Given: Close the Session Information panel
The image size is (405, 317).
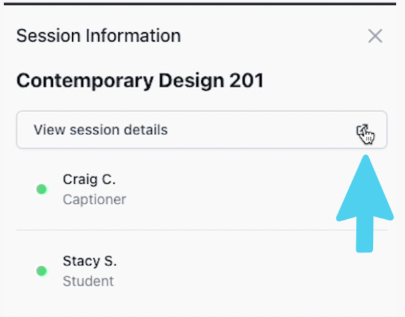Looking at the screenshot, I should [375, 36].
